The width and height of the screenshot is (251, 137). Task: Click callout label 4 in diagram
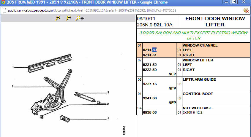(108, 118)
